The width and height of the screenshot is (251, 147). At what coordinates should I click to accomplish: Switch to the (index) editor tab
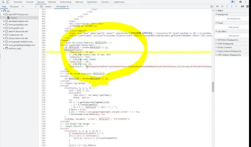(x=48, y=7)
